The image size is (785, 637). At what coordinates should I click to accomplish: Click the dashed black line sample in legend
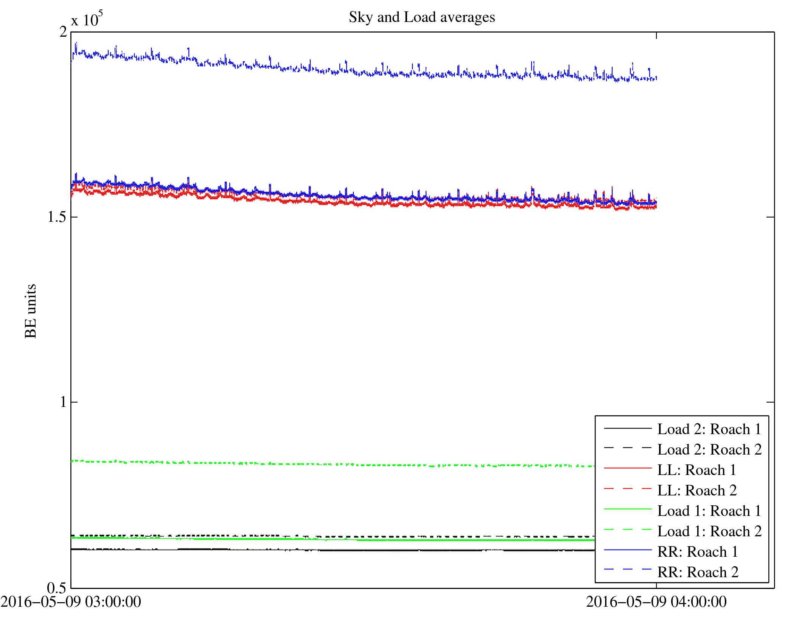[628, 448]
